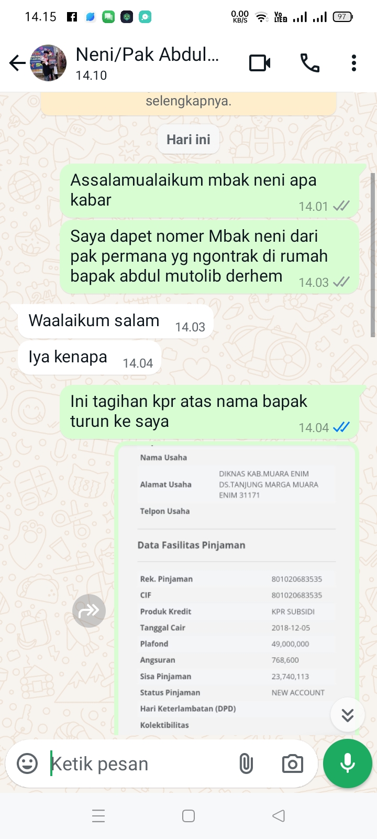
Task: Tap the Android recent apps navigation button
Action: coord(98,816)
